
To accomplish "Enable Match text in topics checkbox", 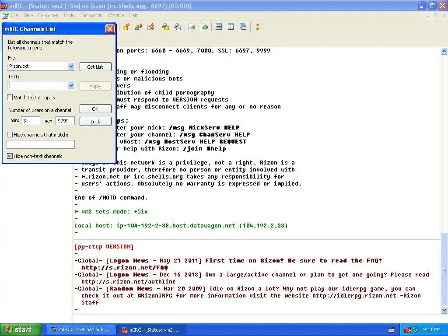I will [10, 98].
